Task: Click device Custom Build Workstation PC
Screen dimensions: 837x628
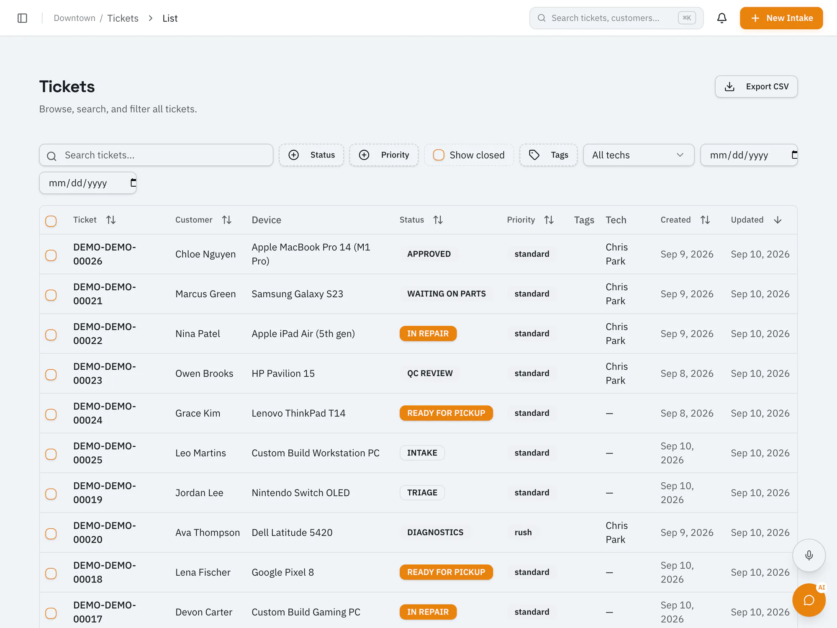Action: 316,453
